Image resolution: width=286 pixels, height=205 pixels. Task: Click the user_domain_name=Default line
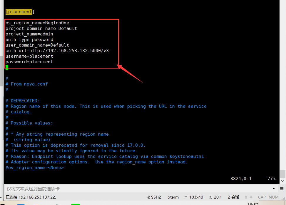coord(37,45)
